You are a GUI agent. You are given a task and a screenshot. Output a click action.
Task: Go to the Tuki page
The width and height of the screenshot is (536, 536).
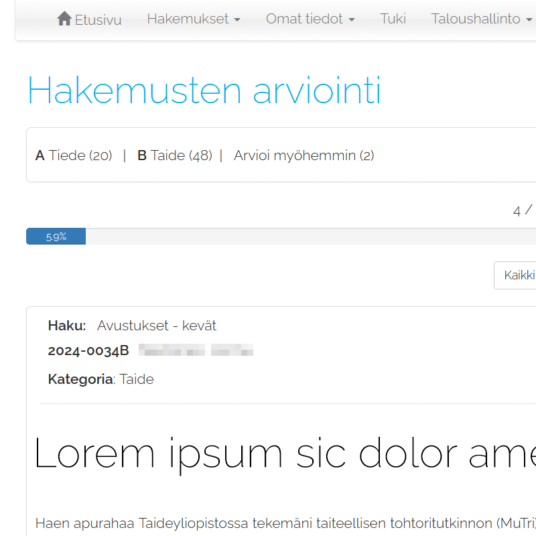click(393, 19)
